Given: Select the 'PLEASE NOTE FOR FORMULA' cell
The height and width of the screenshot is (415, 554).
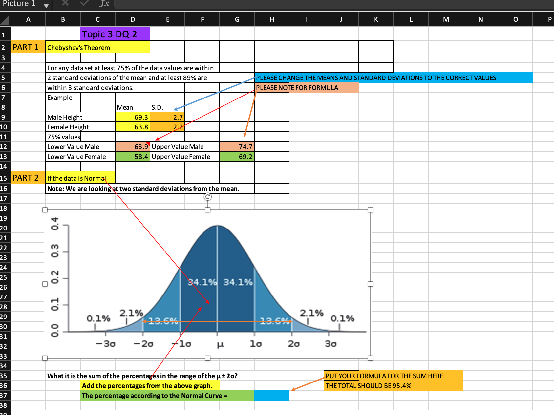Looking at the screenshot, I should click(x=307, y=88).
